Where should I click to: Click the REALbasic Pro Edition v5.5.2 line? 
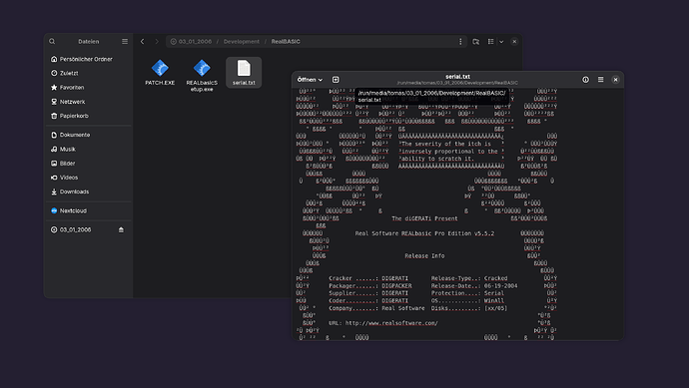coord(424,233)
